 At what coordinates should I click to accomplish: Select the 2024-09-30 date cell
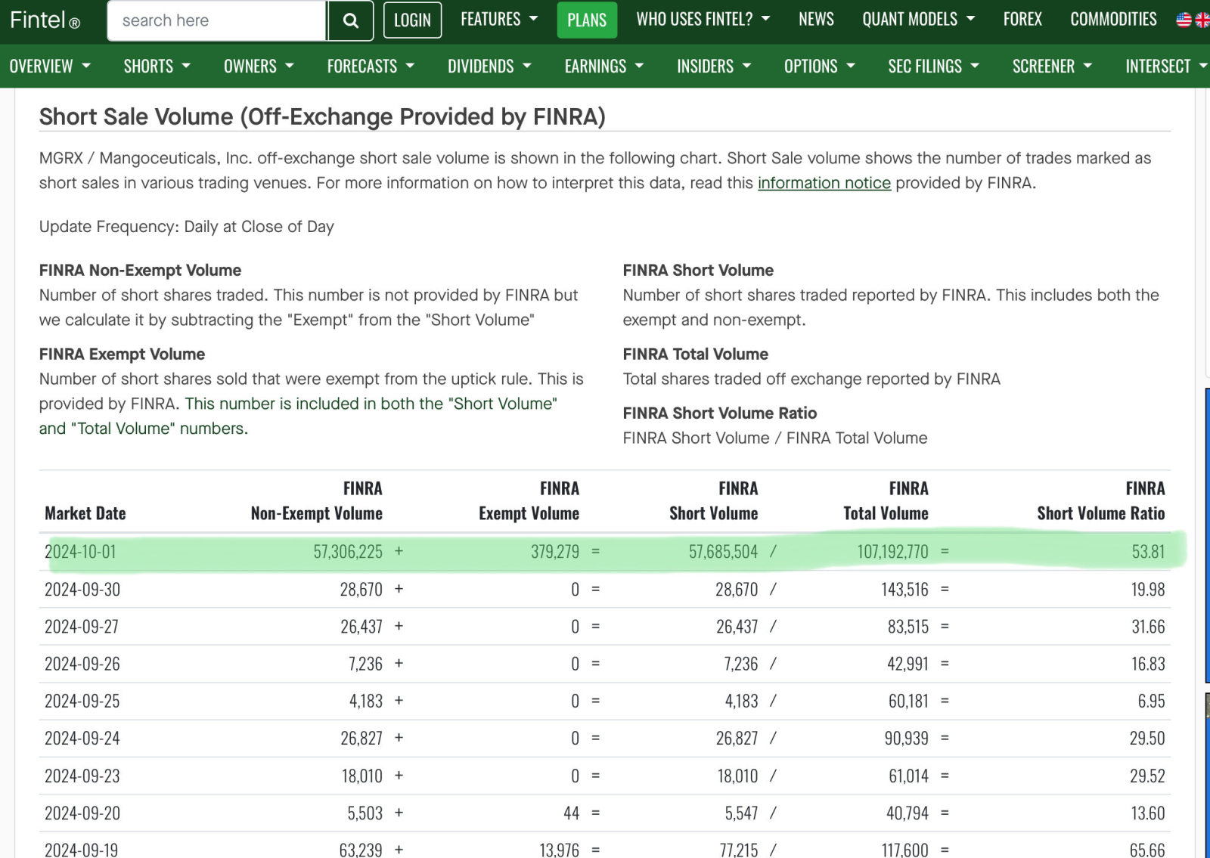(82, 589)
